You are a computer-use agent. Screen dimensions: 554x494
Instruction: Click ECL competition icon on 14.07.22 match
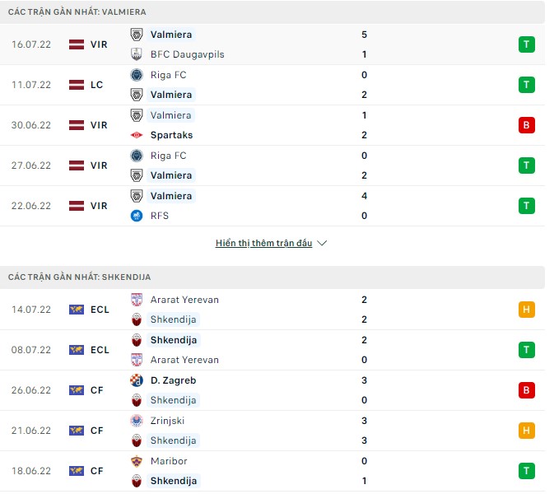coord(77,310)
